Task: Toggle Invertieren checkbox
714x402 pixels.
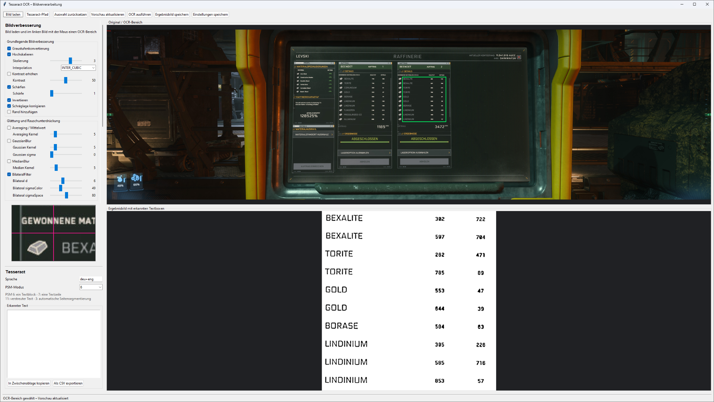Action: 9,100
